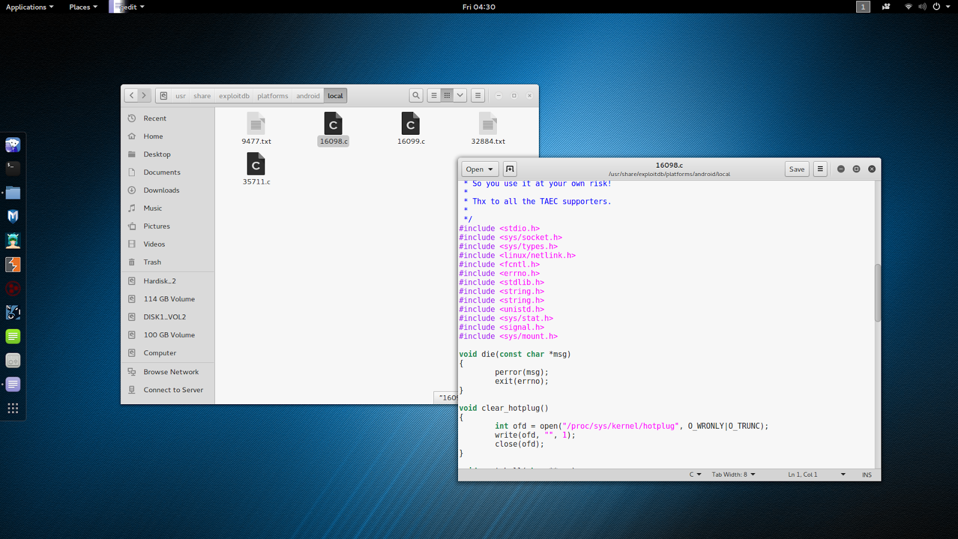Enable grid view in file manager

(447, 95)
